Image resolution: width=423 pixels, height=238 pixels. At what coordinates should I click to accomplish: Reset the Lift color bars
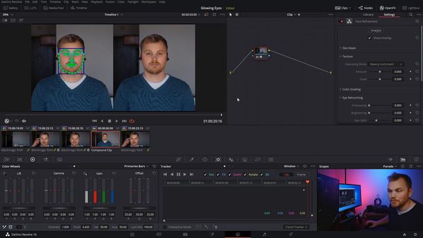click(34, 173)
